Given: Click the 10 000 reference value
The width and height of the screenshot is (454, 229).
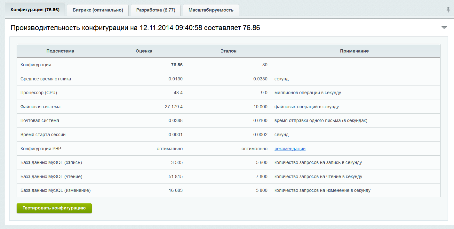Looking at the screenshot, I should pos(260,107).
